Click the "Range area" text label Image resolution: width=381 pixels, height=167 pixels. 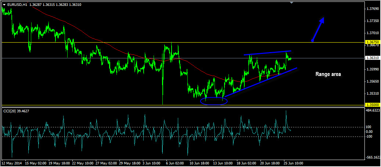coord(328,74)
